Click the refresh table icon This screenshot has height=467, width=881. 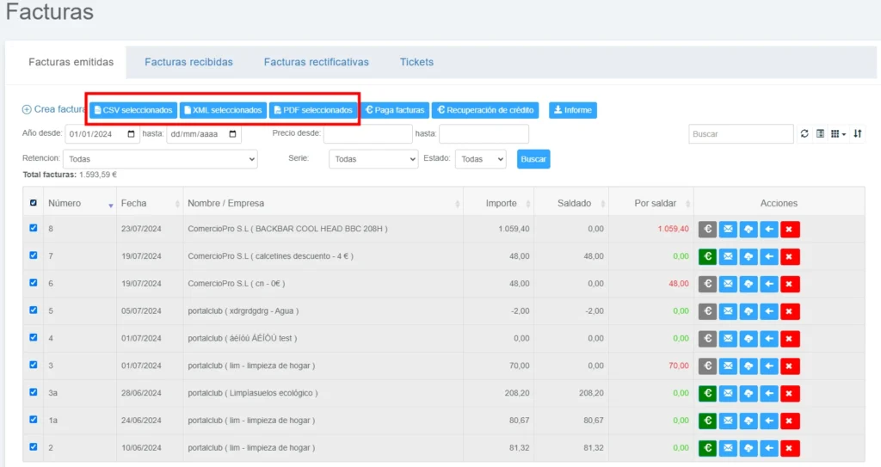[x=804, y=134]
